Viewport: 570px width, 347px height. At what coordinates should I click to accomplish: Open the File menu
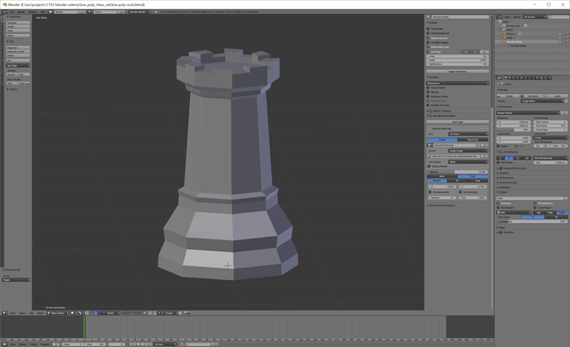12,12
